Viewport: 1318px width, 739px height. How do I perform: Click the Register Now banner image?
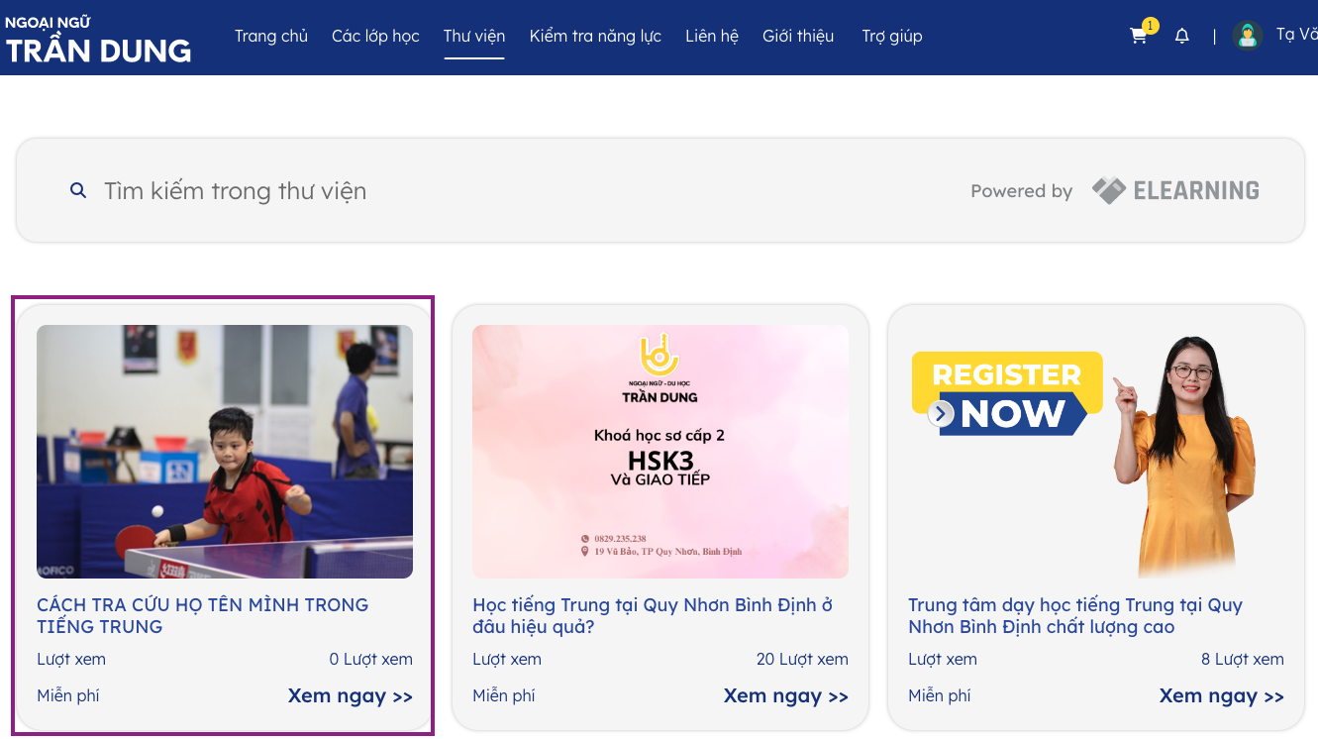1096,452
